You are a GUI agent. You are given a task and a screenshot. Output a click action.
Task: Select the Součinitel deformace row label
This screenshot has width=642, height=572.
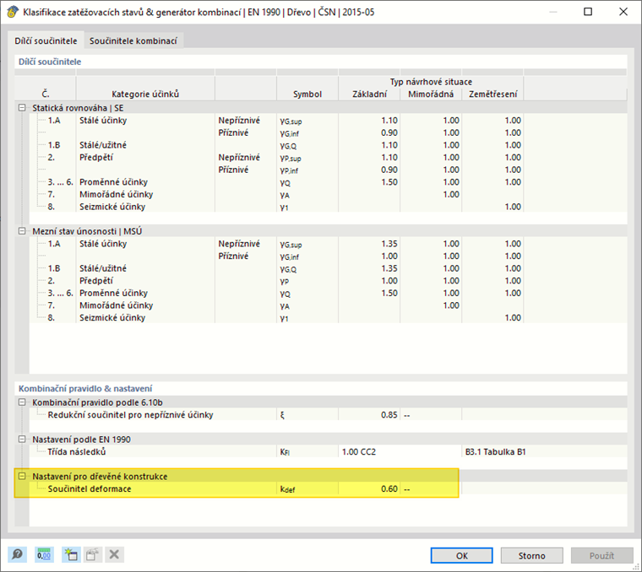[90, 488]
